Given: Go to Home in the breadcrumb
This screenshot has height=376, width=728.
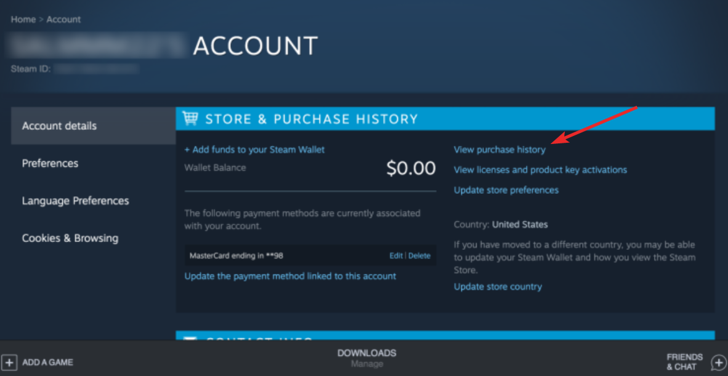Looking at the screenshot, I should coord(23,20).
